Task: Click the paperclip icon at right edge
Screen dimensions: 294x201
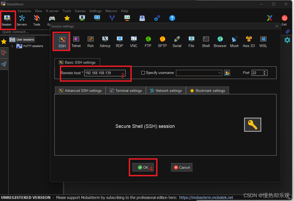Action: [288, 31]
